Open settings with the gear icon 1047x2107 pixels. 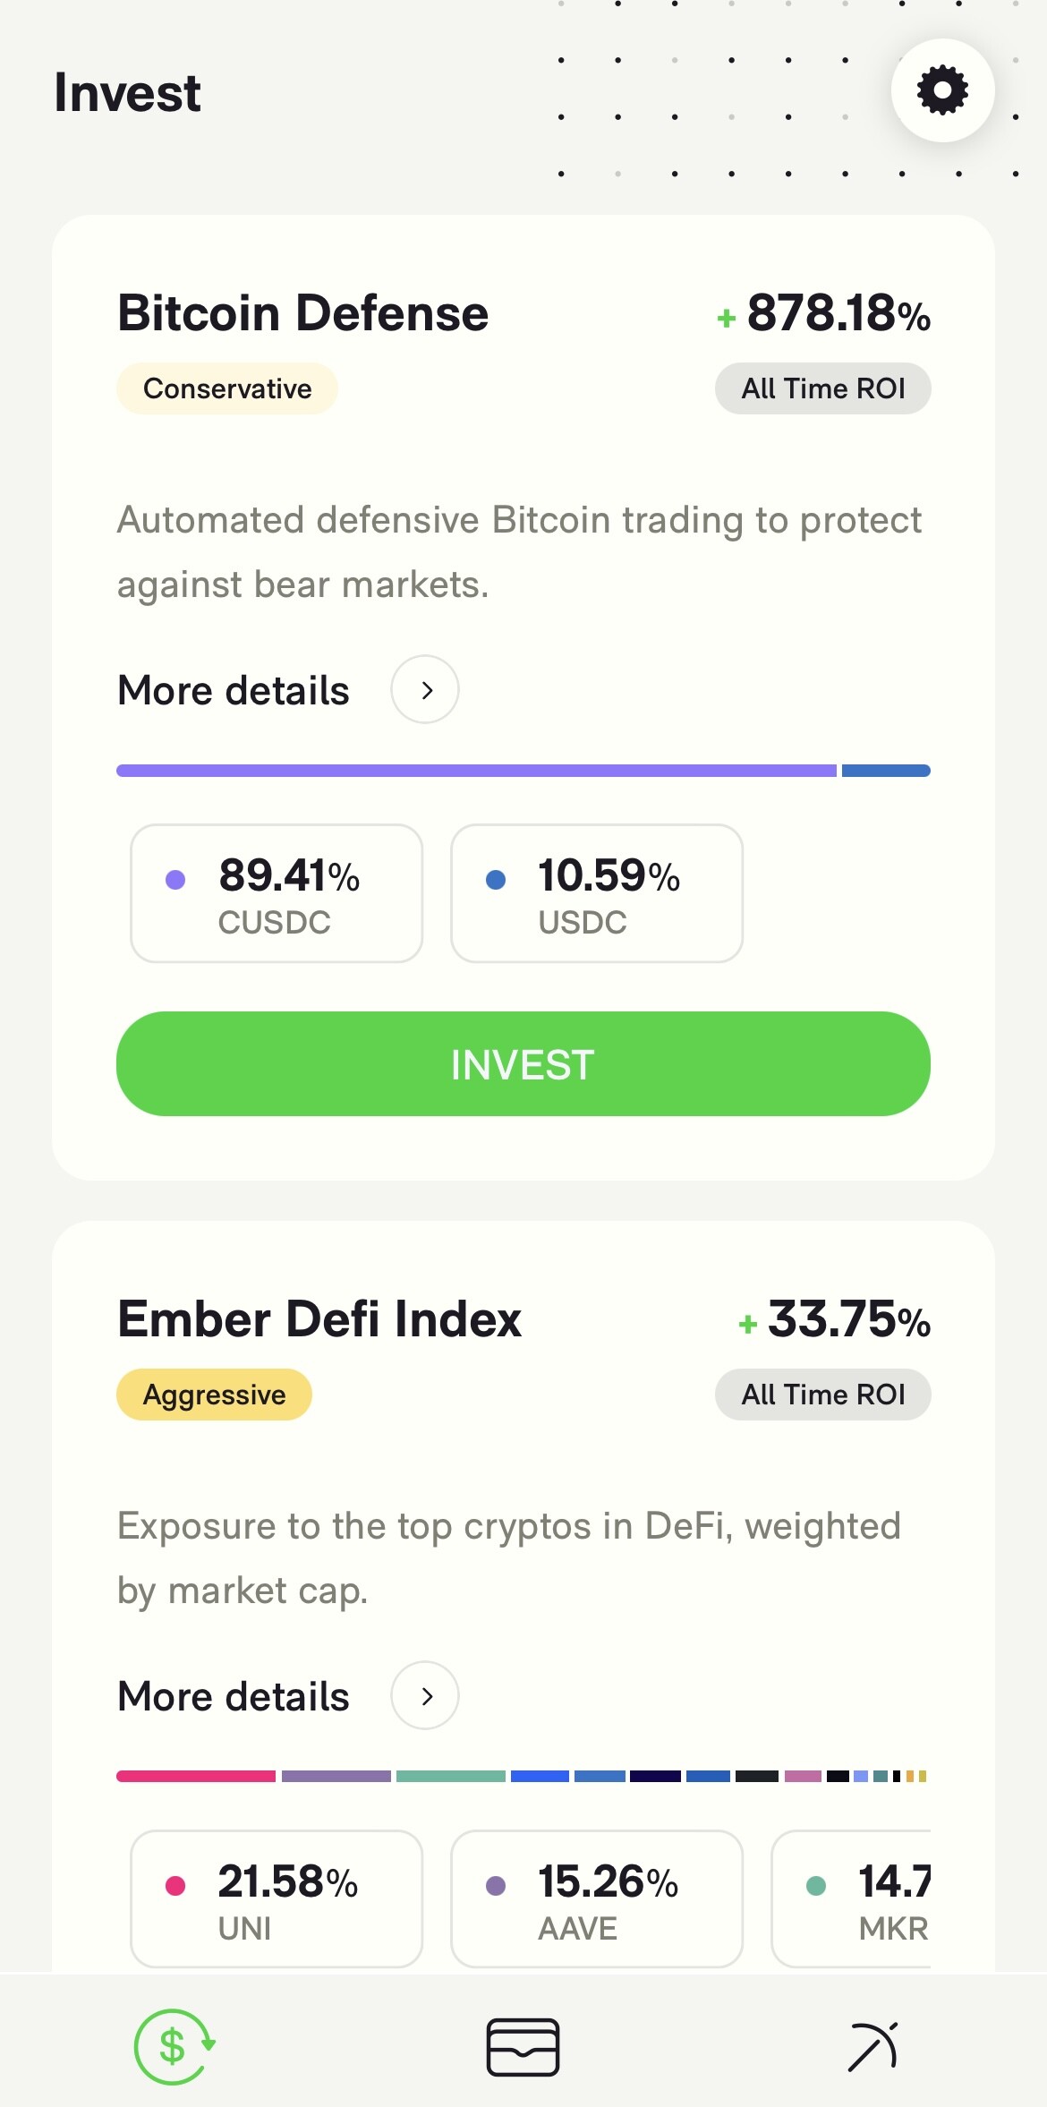(942, 90)
